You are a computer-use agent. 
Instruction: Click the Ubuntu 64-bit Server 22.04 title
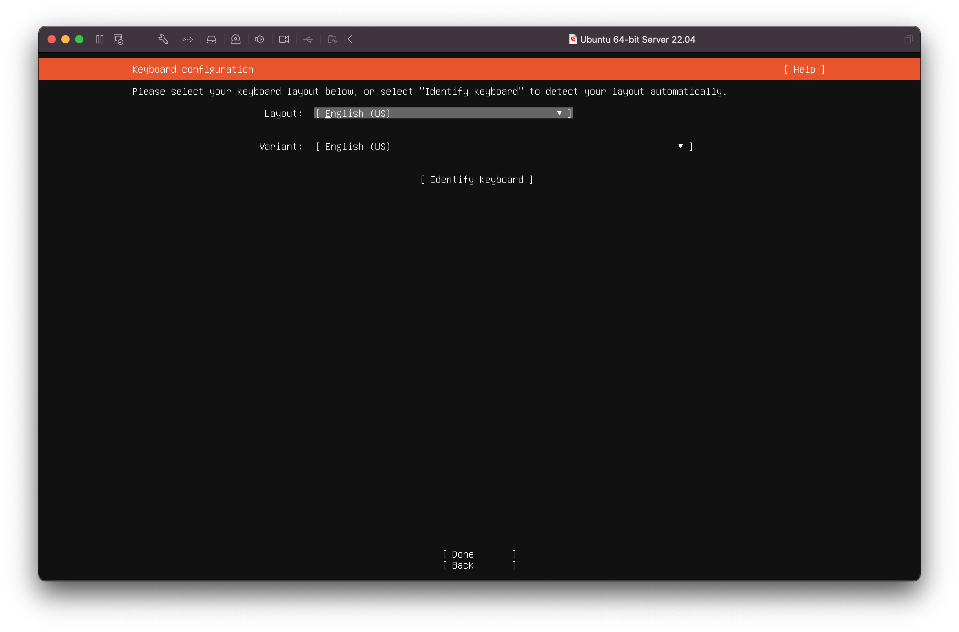(x=637, y=40)
